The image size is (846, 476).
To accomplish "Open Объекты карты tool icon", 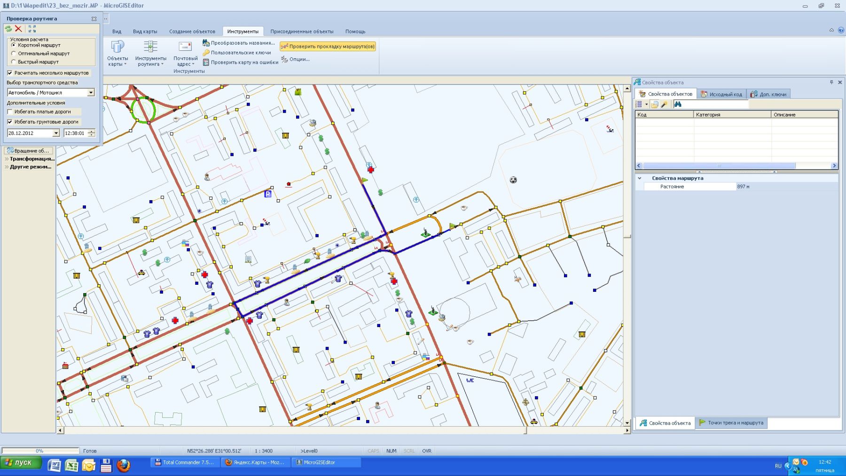I will point(117,47).
